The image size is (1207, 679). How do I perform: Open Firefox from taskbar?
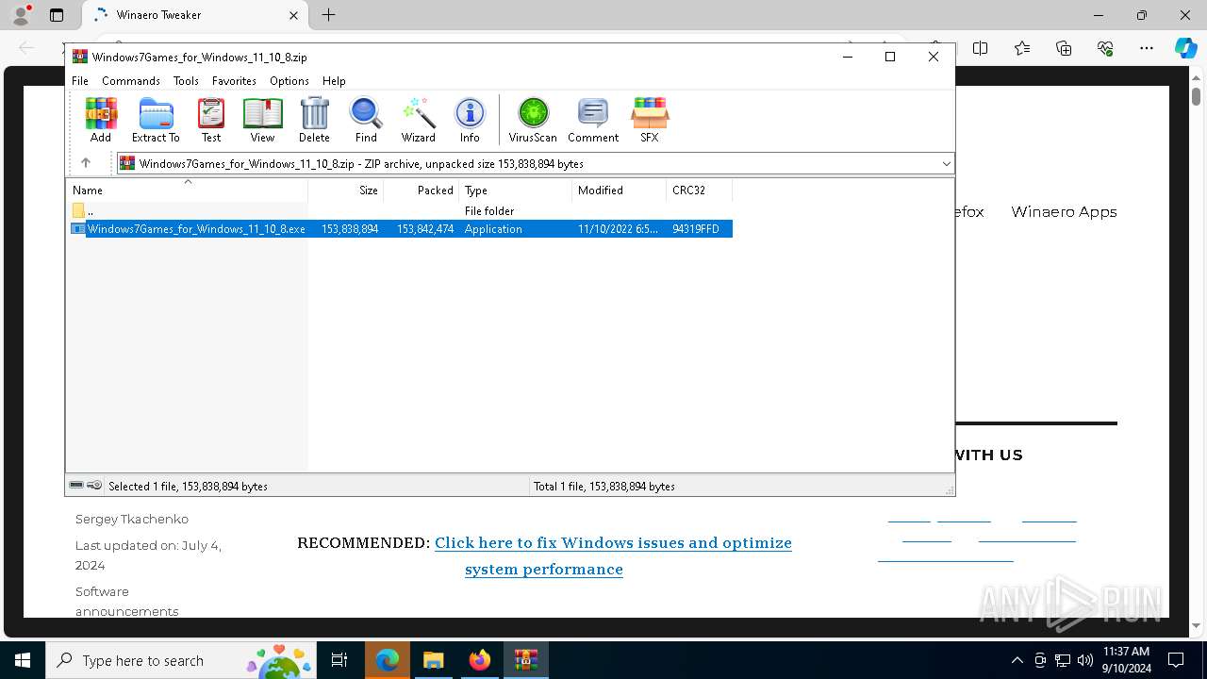[480, 660]
